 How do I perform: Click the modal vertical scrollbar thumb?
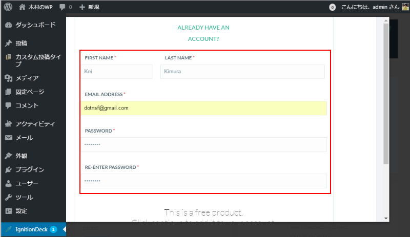386,94
